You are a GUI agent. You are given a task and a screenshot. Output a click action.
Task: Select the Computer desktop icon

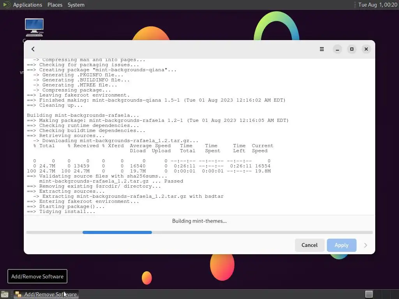34,27
